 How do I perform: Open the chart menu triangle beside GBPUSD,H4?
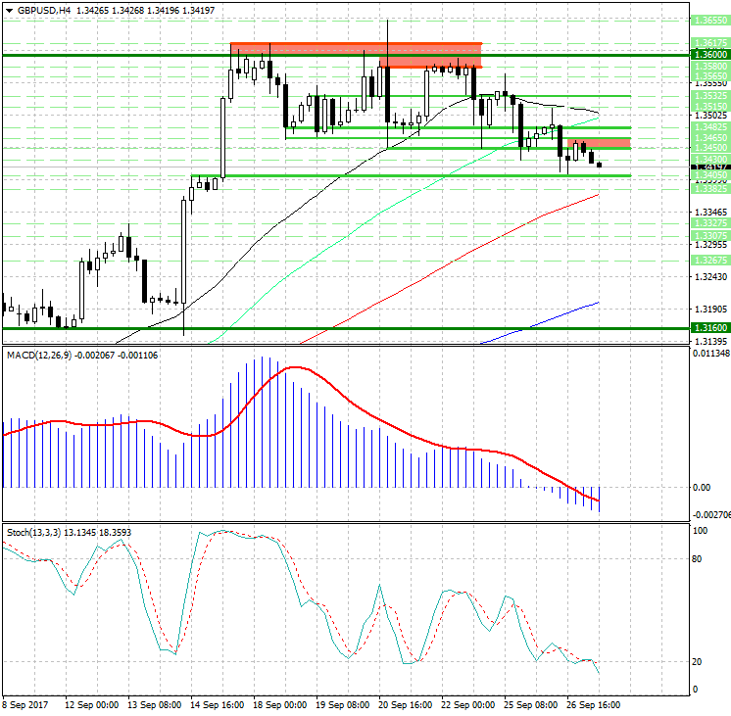pyautogui.click(x=8, y=10)
